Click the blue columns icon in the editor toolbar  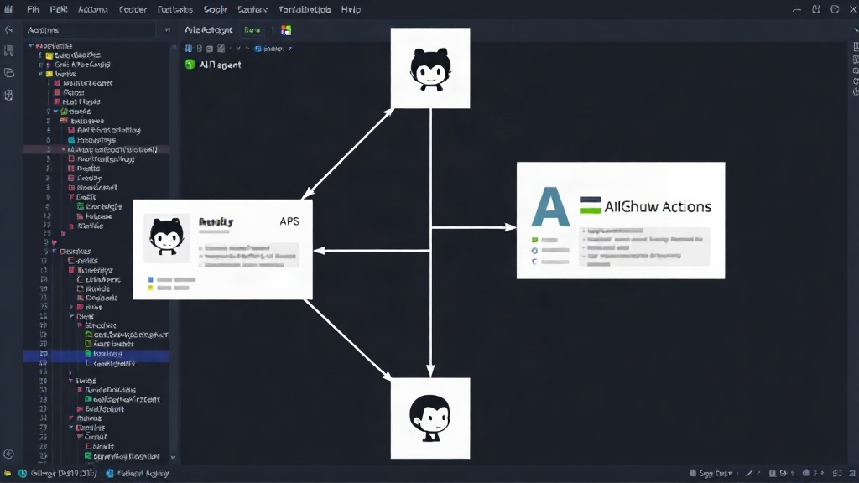click(x=189, y=49)
